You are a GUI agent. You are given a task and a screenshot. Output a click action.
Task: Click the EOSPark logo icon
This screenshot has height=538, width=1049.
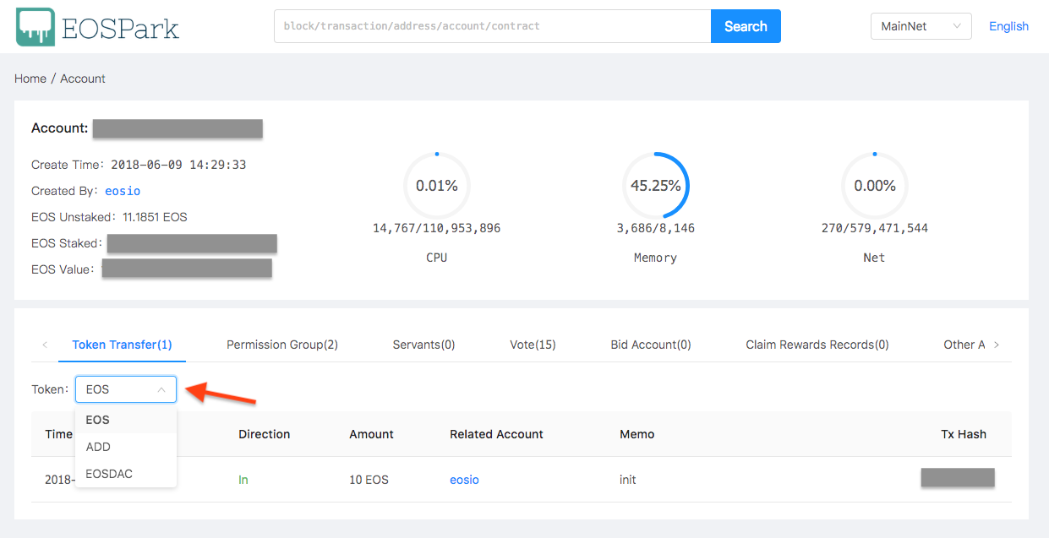(x=36, y=26)
